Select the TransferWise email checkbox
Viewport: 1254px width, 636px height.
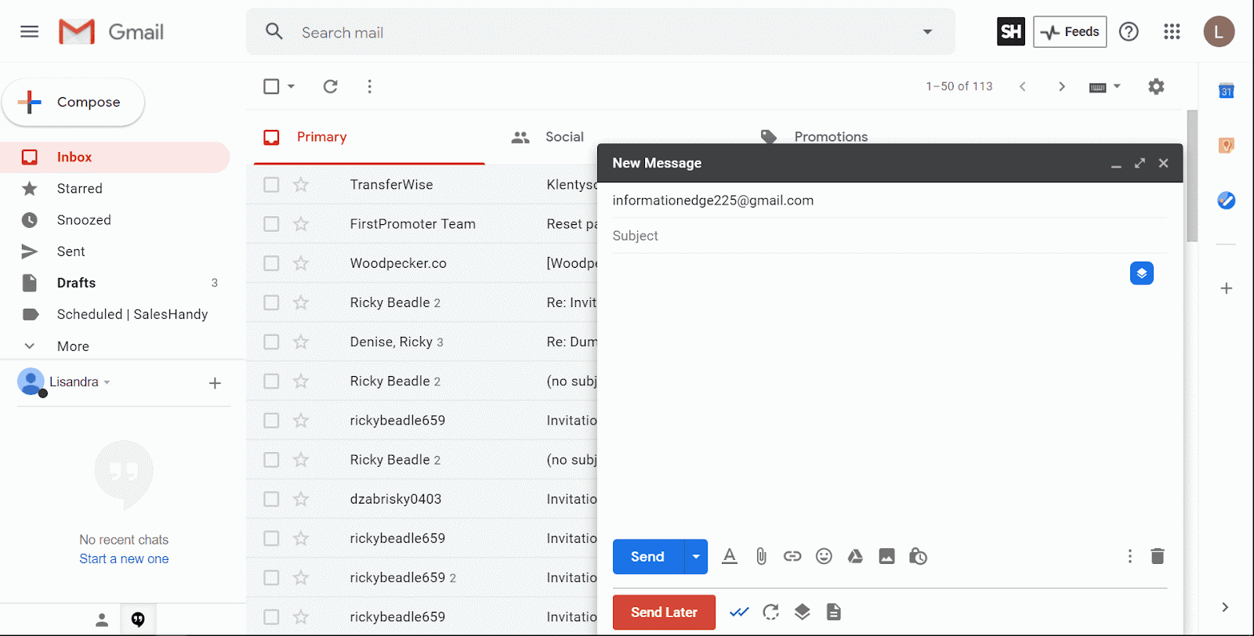click(271, 185)
